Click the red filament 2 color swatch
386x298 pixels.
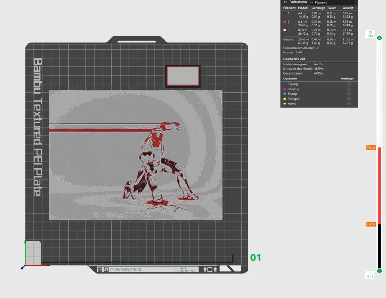tap(285, 22)
